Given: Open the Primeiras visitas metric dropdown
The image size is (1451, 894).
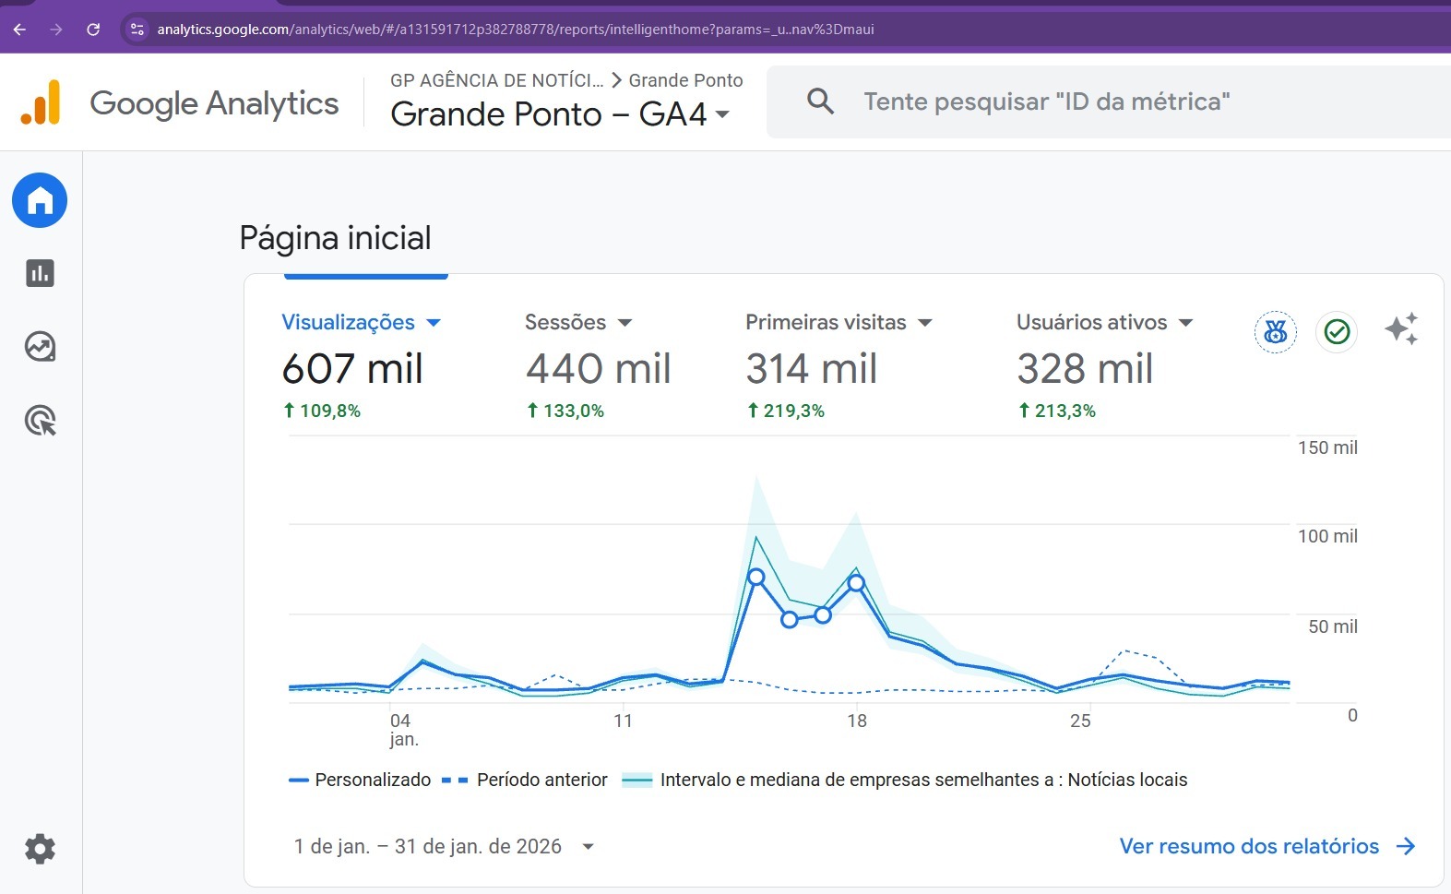Looking at the screenshot, I should point(839,322).
